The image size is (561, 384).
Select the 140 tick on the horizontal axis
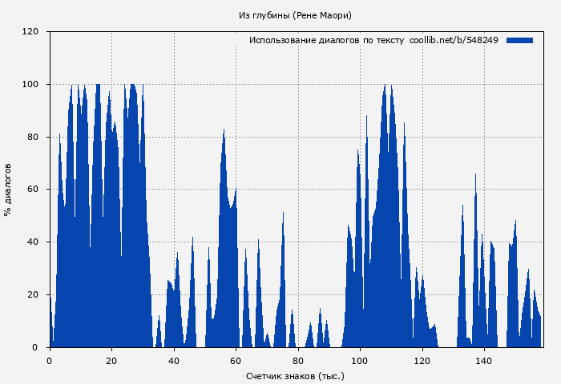[484, 361]
